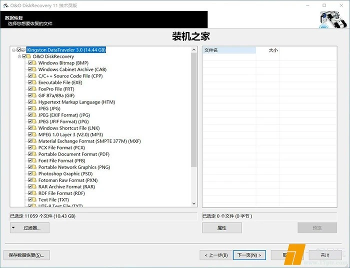Click the 下一页(N) next button
This screenshot has width=350, height=268.
249,255
